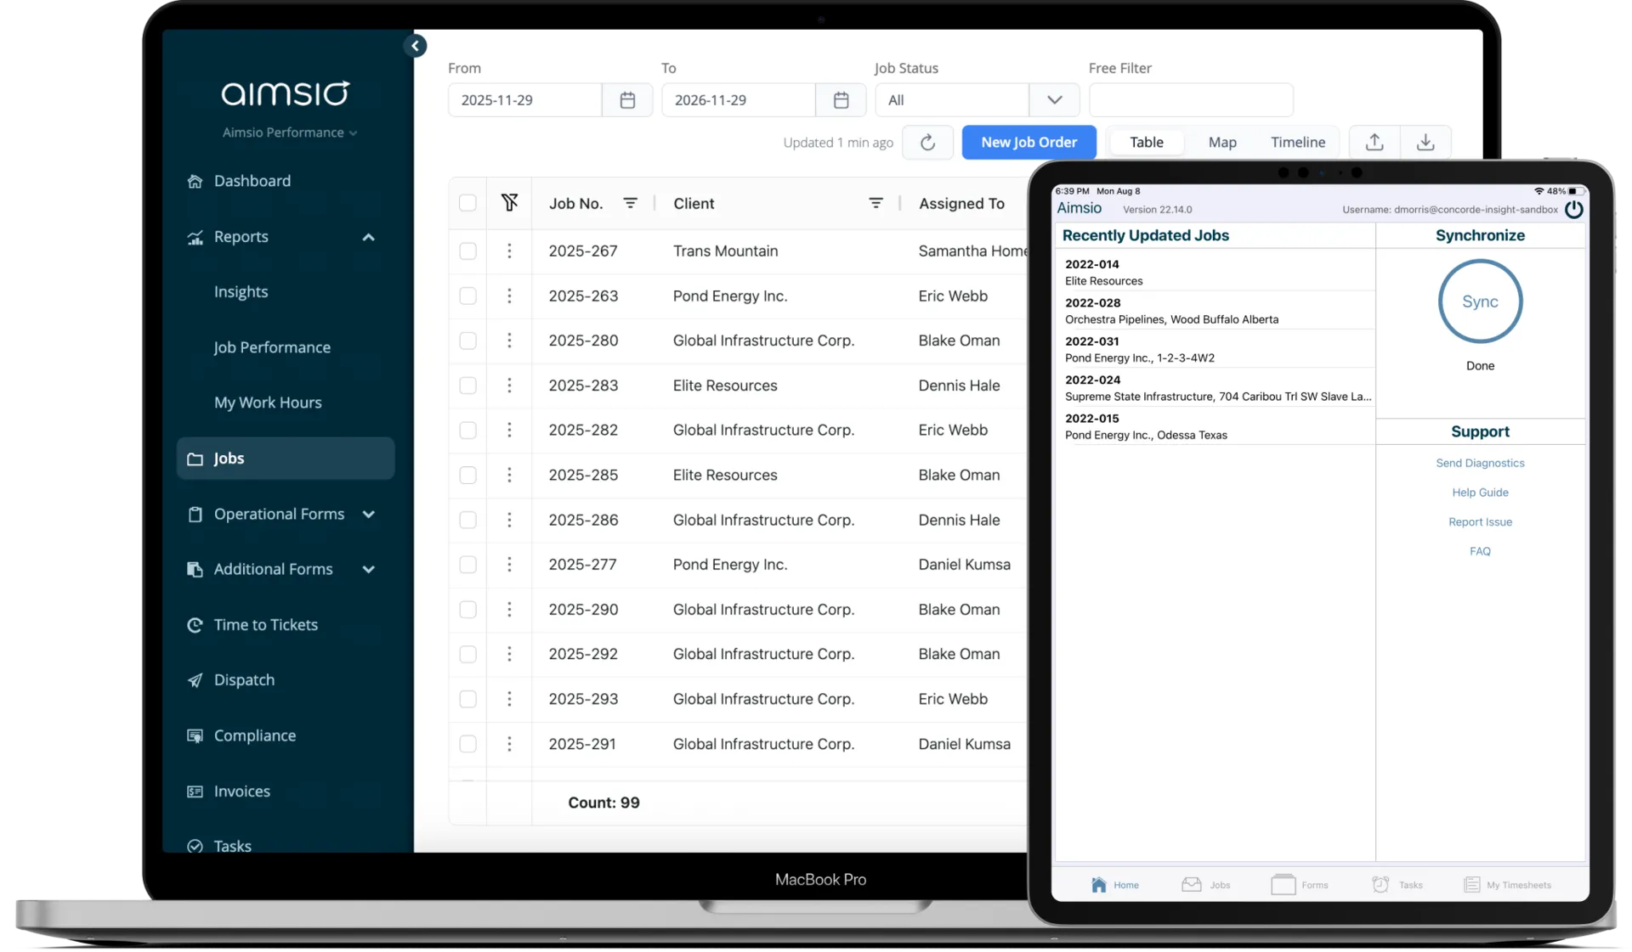
Task: Click the Dashboard home icon in sidebar
Action: [x=195, y=181]
